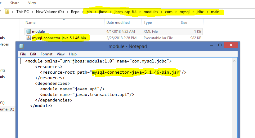255x138 pixels.
Task: Minimize the Notepad window
Action: (x=212, y=45)
